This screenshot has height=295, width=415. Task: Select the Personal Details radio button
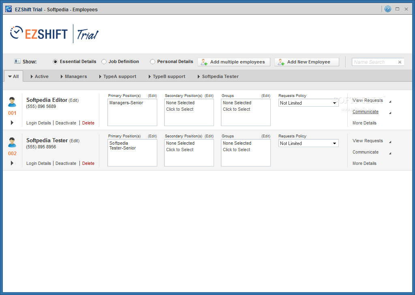(x=152, y=62)
